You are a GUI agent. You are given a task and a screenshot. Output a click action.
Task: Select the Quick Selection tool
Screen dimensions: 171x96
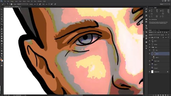coord(2,17)
